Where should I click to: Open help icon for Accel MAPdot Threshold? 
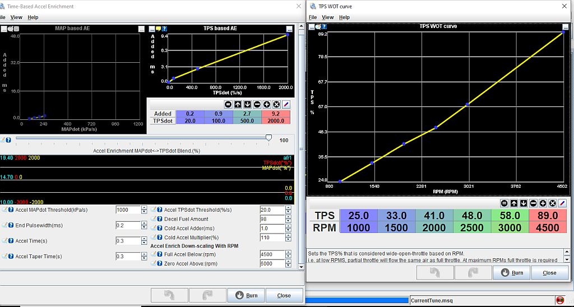click(x=11, y=210)
